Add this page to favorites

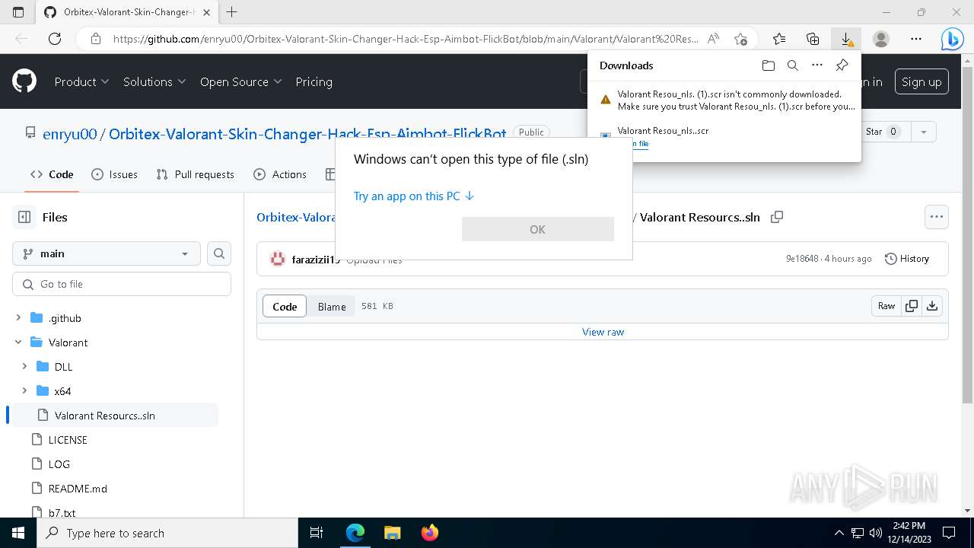pyautogui.click(x=741, y=39)
